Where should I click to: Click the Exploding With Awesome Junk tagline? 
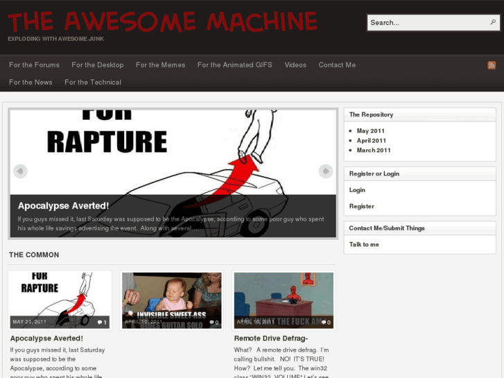(x=55, y=39)
